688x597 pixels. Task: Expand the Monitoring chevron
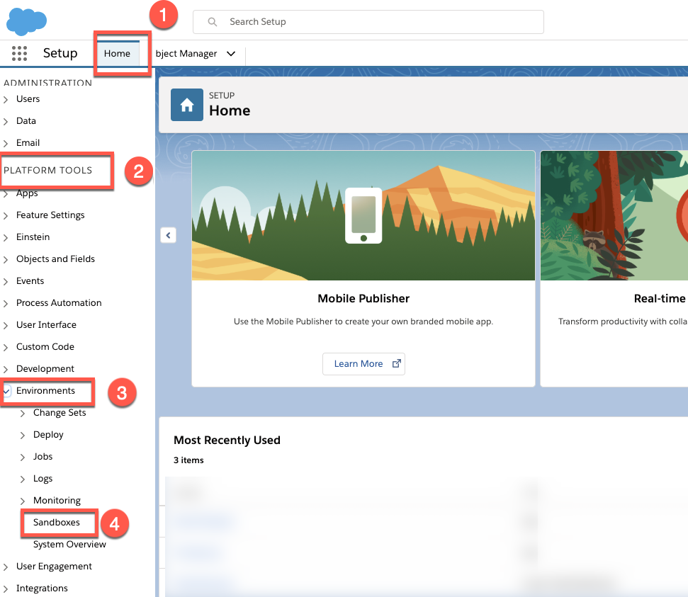23,501
